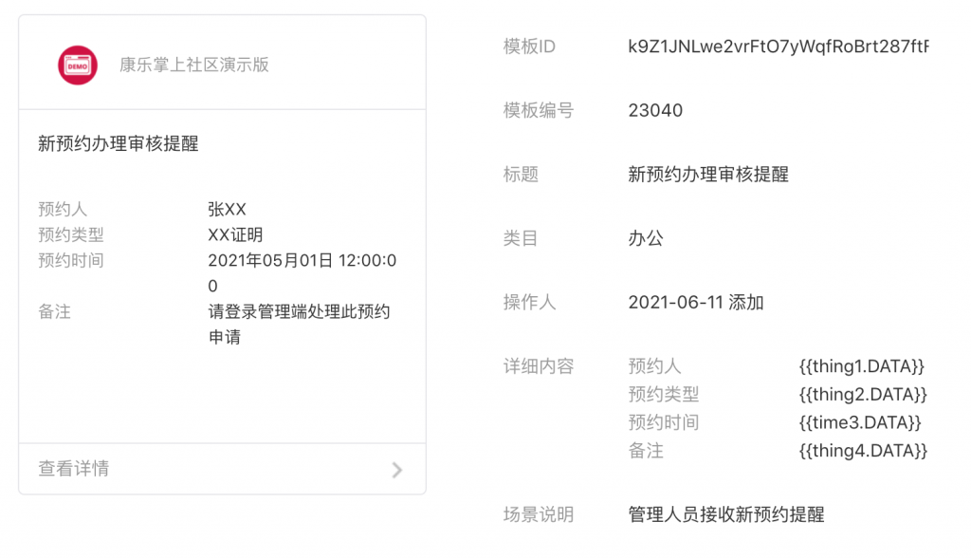This screenshot has height=559, width=971.
Task: Click the {{thing4.DATA}} placeholder
Action: tap(863, 451)
